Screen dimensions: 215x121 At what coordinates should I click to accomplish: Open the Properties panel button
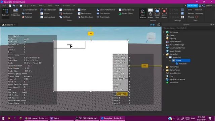[x=15, y=12]
